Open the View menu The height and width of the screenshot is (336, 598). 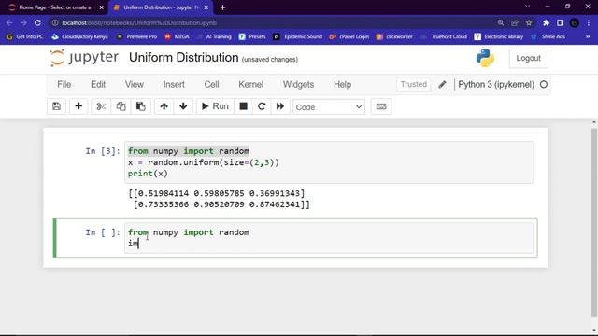[x=135, y=85]
